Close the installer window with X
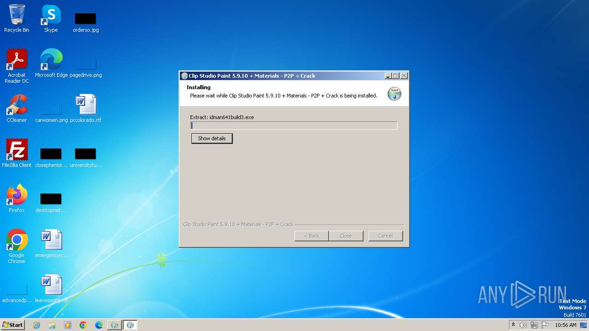The height and width of the screenshot is (331, 589). tap(404, 76)
